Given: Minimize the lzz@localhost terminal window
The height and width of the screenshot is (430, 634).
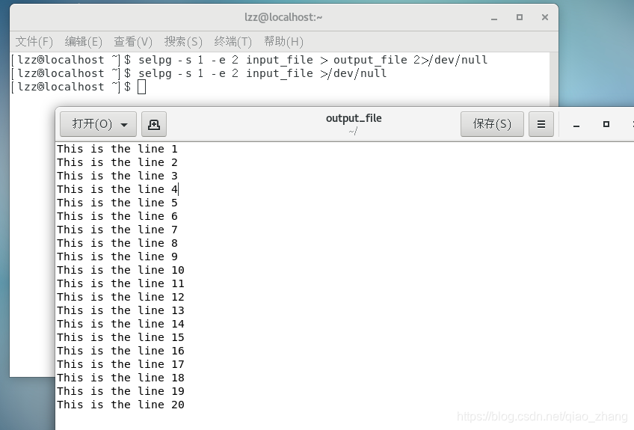Looking at the screenshot, I should (x=494, y=18).
